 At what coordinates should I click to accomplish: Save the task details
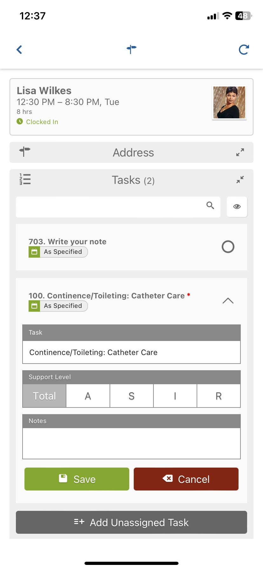click(77, 479)
